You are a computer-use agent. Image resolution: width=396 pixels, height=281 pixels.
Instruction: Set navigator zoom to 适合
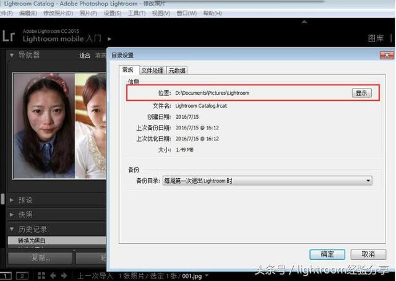point(85,56)
